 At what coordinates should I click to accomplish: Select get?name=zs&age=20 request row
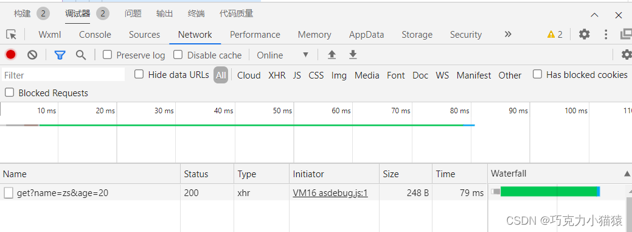(x=243, y=193)
